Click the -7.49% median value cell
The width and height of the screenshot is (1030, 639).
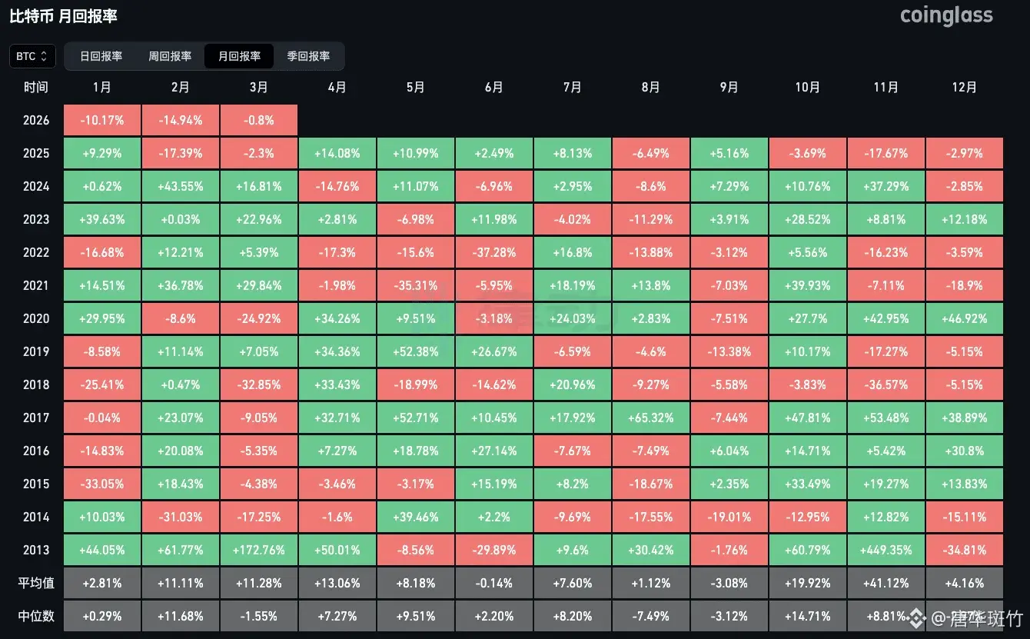pyautogui.click(x=651, y=616)
